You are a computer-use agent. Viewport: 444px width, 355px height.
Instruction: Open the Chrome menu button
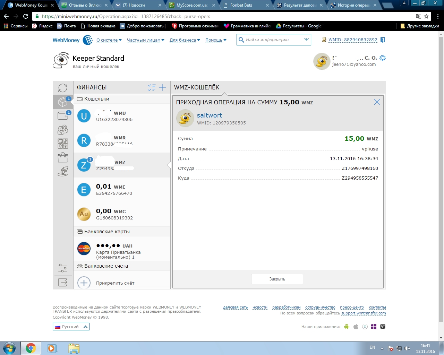pos(438,16)
